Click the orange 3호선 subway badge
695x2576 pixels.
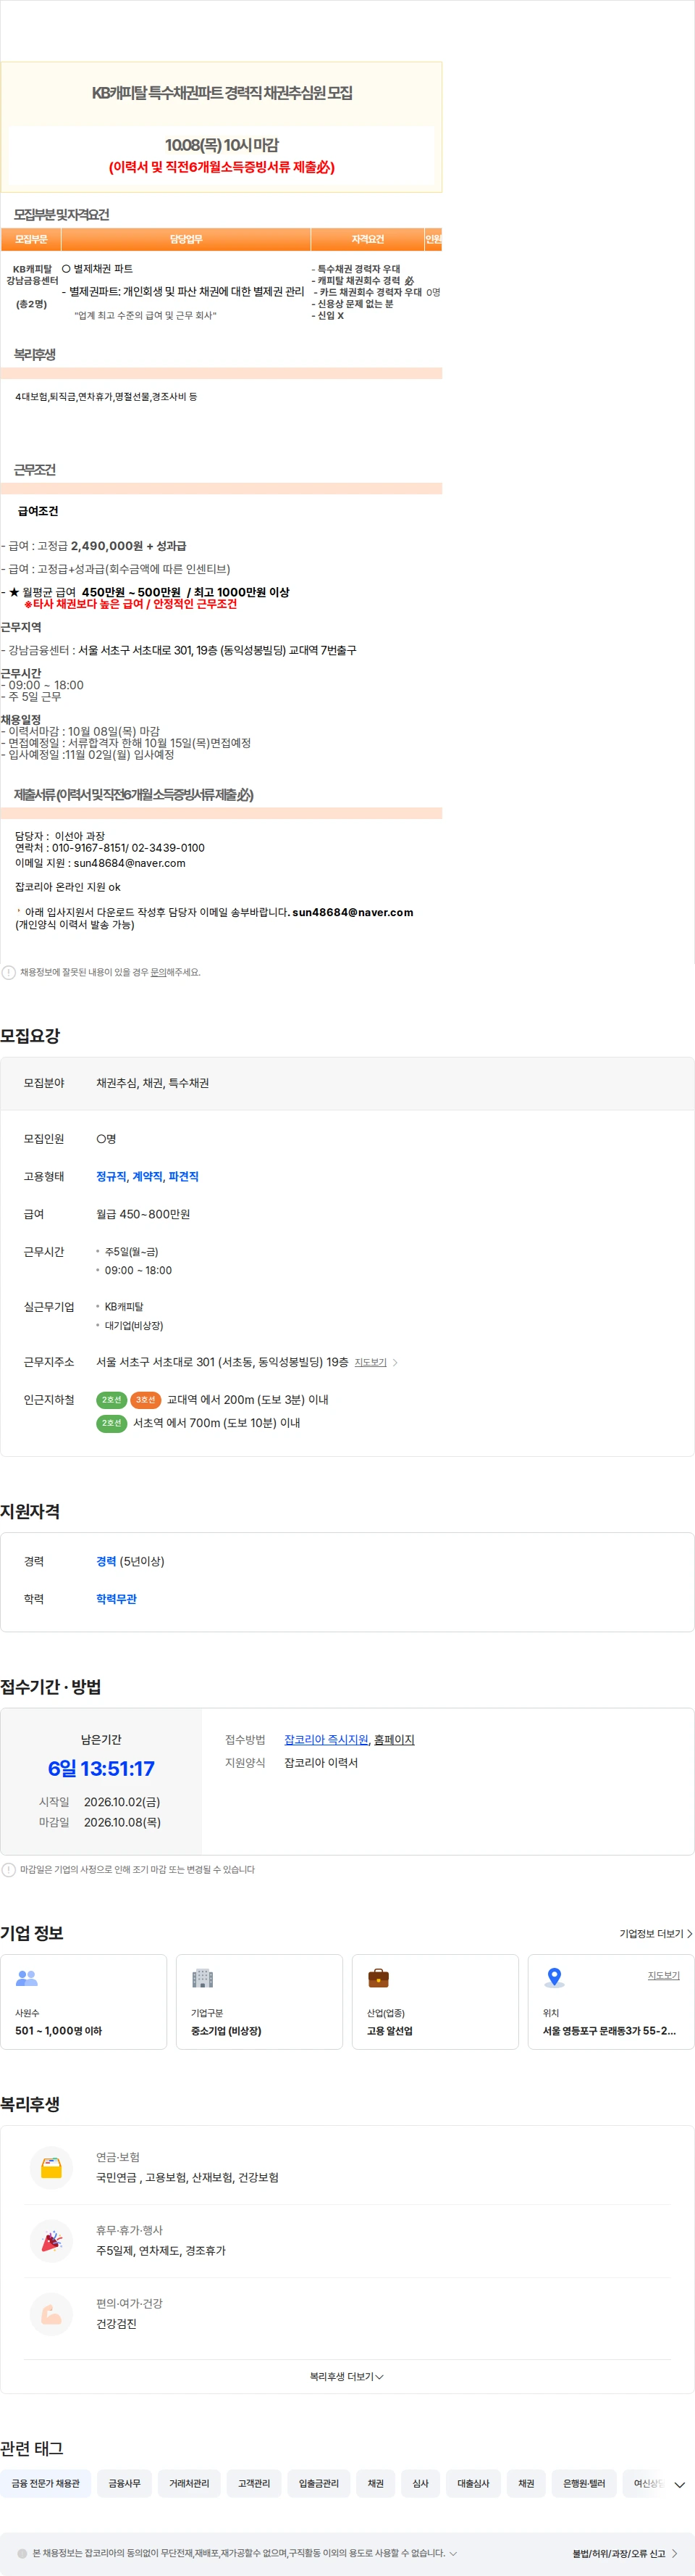(146, 1400)
